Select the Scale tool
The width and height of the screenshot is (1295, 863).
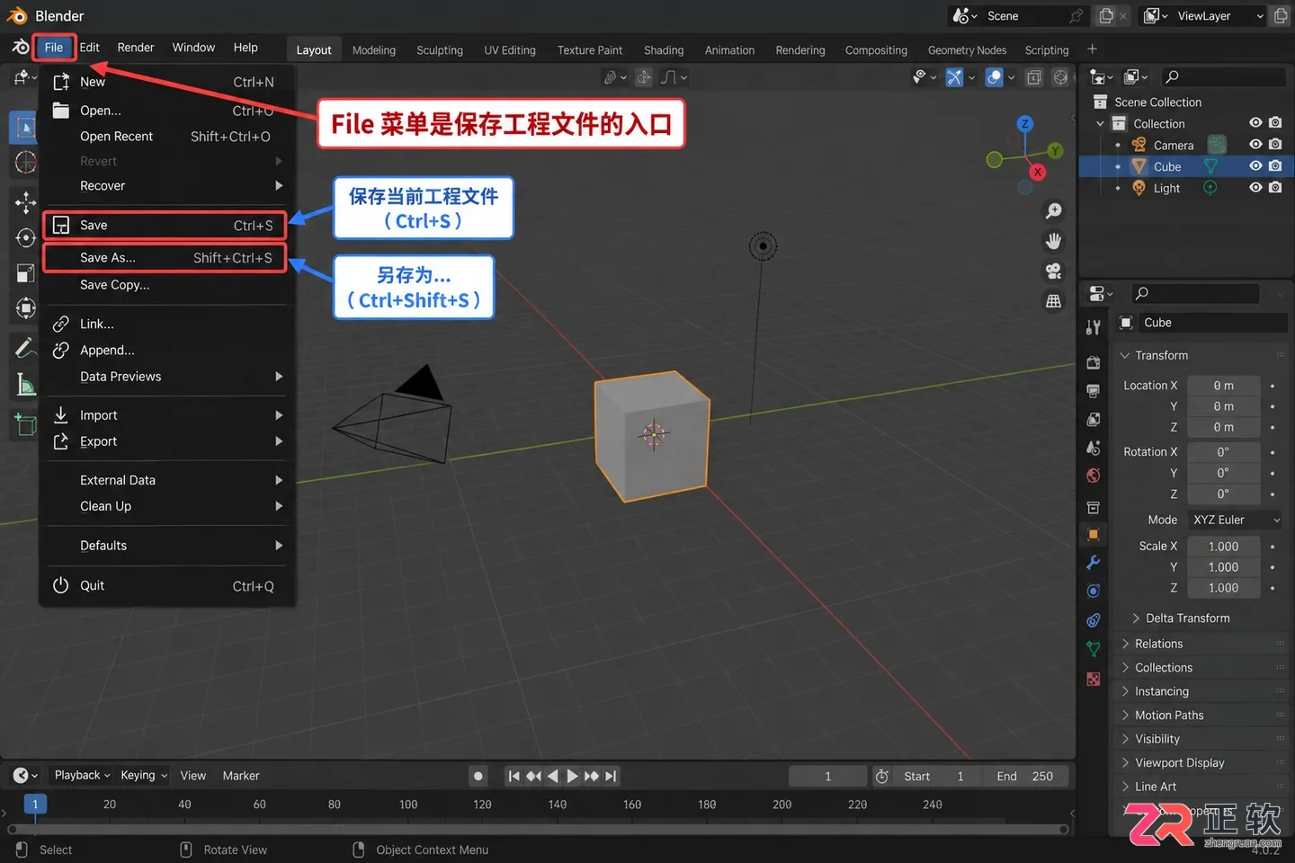coord(25,273)
